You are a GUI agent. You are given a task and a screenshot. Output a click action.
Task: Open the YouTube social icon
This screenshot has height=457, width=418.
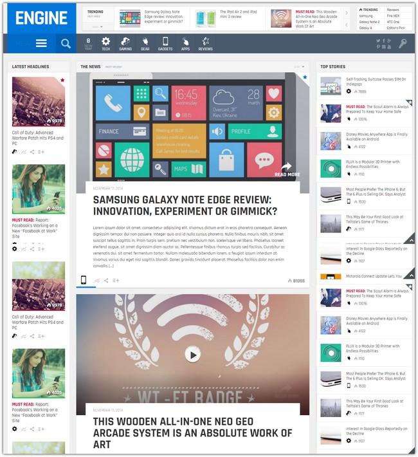tap(390, 46)
